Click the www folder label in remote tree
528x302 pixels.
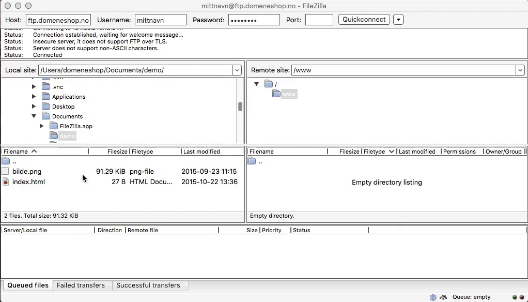click(x=289, y=94)
